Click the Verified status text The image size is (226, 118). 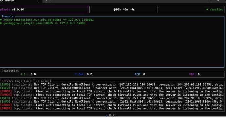pyautogui.click(x=217, y=9)
